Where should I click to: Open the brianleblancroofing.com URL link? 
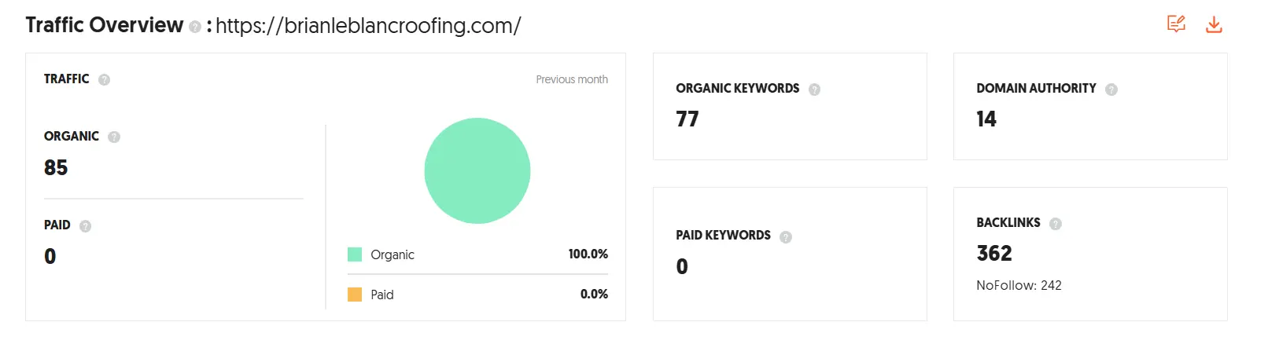click(368, 26)
